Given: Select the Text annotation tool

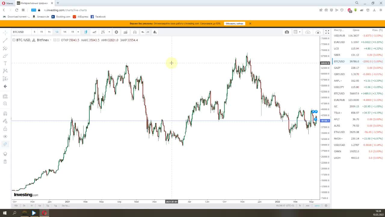Looking at the screenshot, I should (5, 63).
